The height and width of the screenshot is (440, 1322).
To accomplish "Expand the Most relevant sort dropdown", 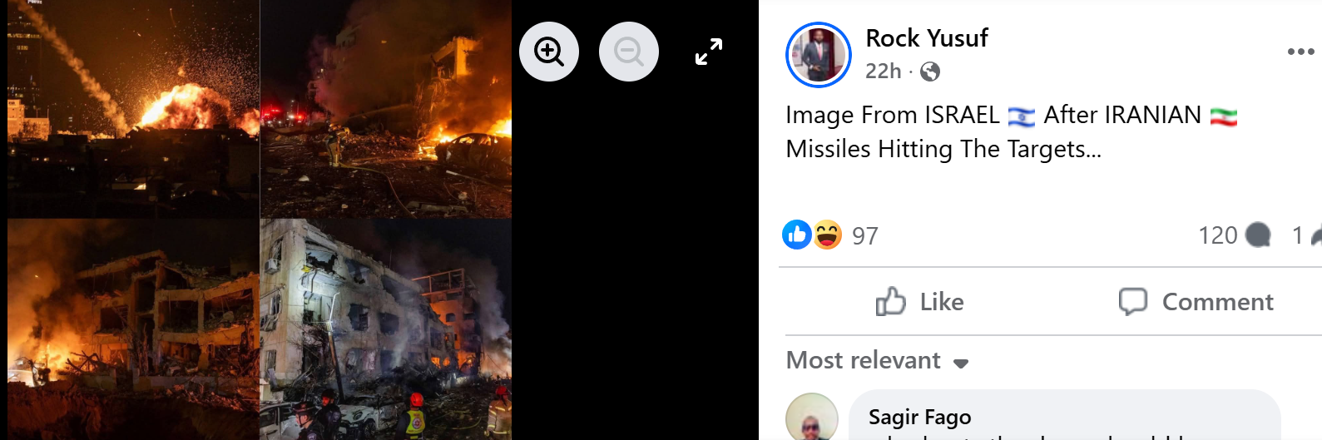I will click(x=877, y=360).
